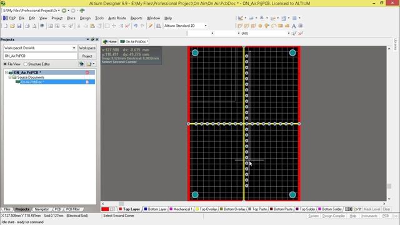The height and width of the screenshot is (225, 400).
Task: Switch to the Navigator panel tab
Action: point(42,209)
